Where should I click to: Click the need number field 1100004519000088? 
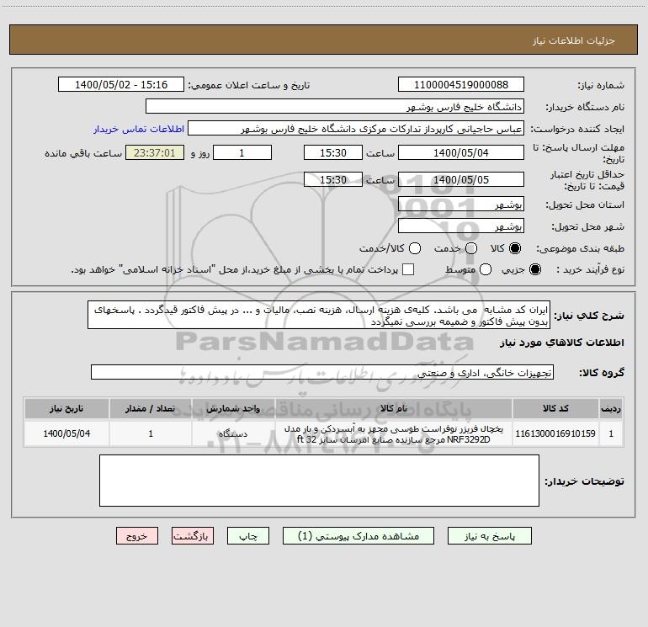[x=461, y=85]
